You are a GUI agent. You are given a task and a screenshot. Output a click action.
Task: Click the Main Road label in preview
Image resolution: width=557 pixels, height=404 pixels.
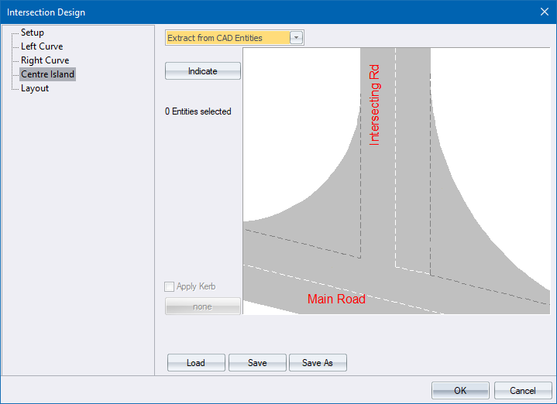click(x=336, y=299)
